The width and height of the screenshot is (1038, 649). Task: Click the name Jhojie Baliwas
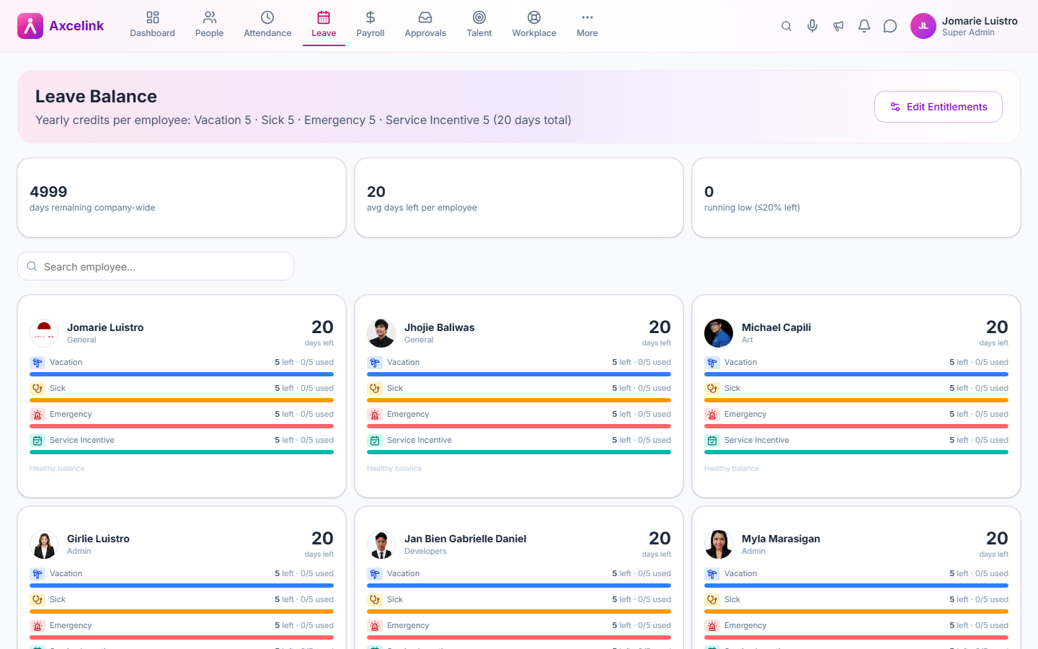tap(440, 327)
